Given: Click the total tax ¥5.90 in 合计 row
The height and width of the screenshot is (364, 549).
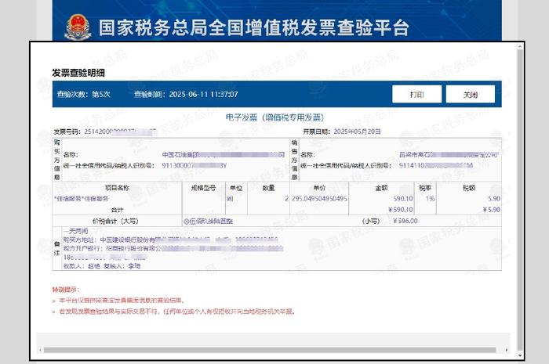Looking at the screenshot, I should click(492, 210).
